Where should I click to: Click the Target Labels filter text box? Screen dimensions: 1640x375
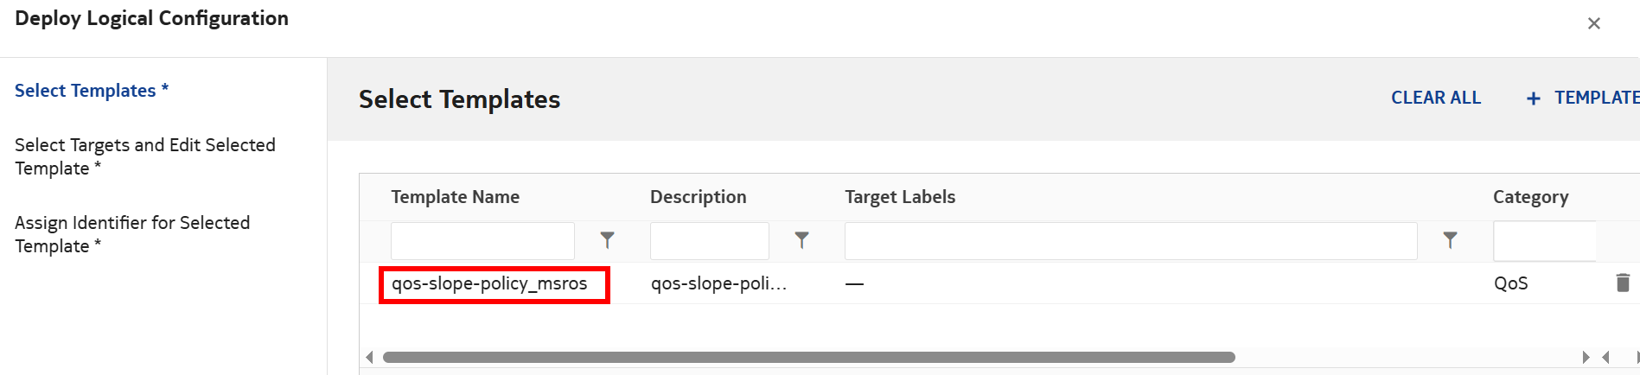[1130, 241]
